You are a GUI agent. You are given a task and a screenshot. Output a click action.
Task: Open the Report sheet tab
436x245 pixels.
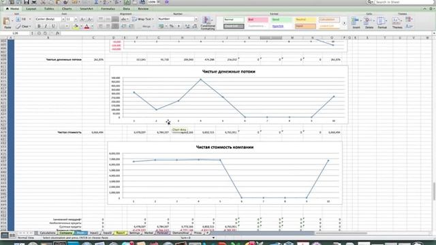pos(121,233)
